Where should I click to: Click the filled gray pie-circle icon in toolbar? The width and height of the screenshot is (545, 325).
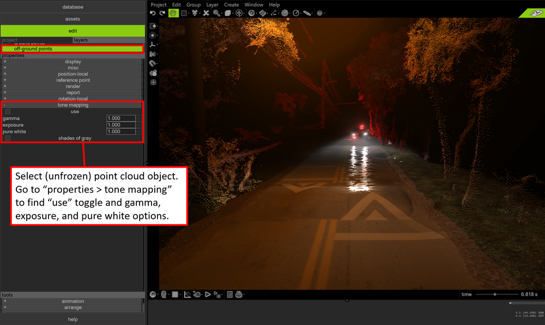(x=284, y=13)
